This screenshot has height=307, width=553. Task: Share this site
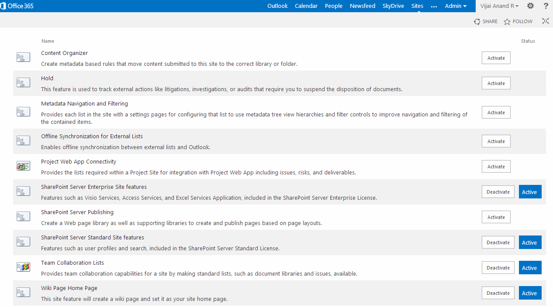click(486, 21)
